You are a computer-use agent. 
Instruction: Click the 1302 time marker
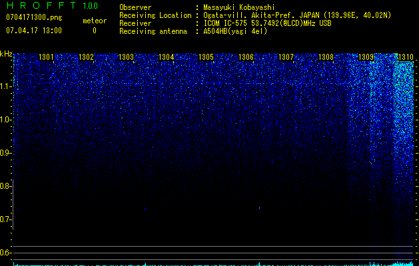pyautogui.click(x=86, y=57)
